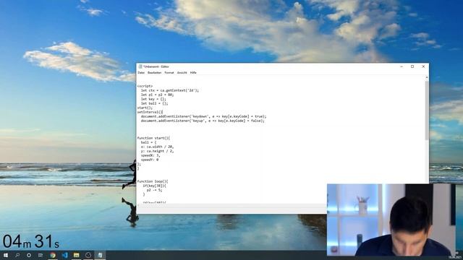
Task: Click Notepad icon in Editor title bar
Action: (x=140, y=66)
